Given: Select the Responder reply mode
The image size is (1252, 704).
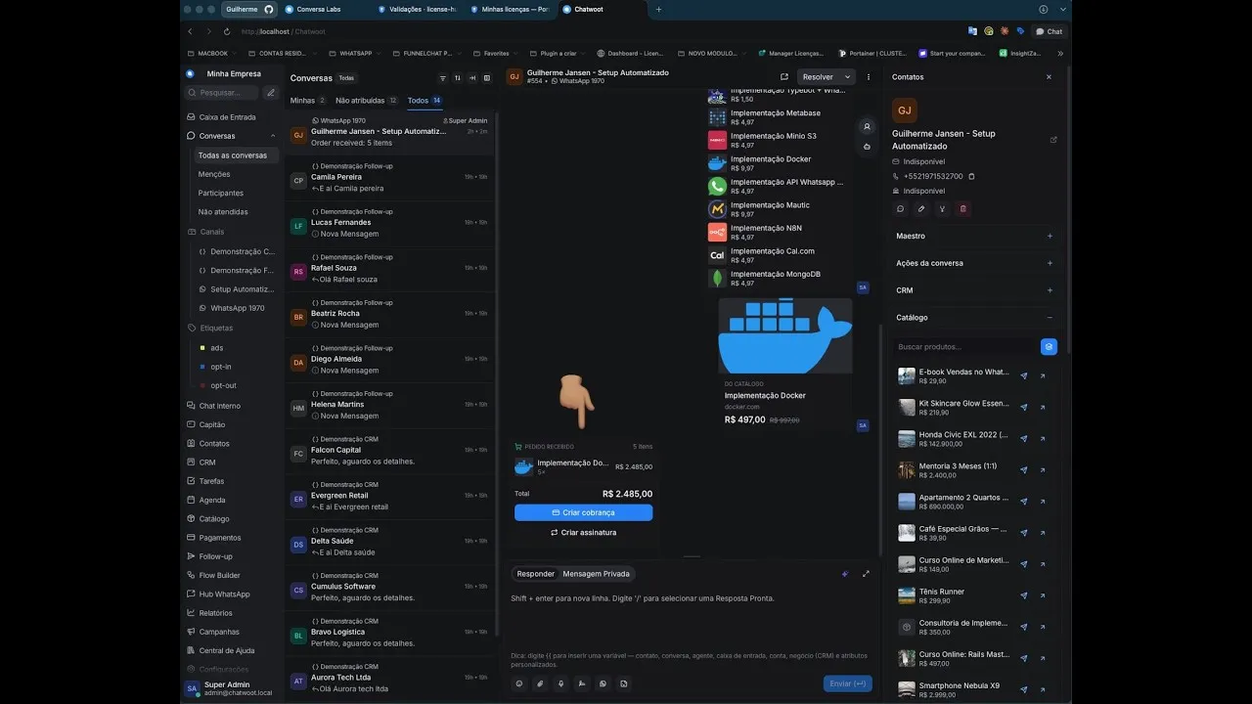Looking at the screenshot, I should tap(535, 574).
